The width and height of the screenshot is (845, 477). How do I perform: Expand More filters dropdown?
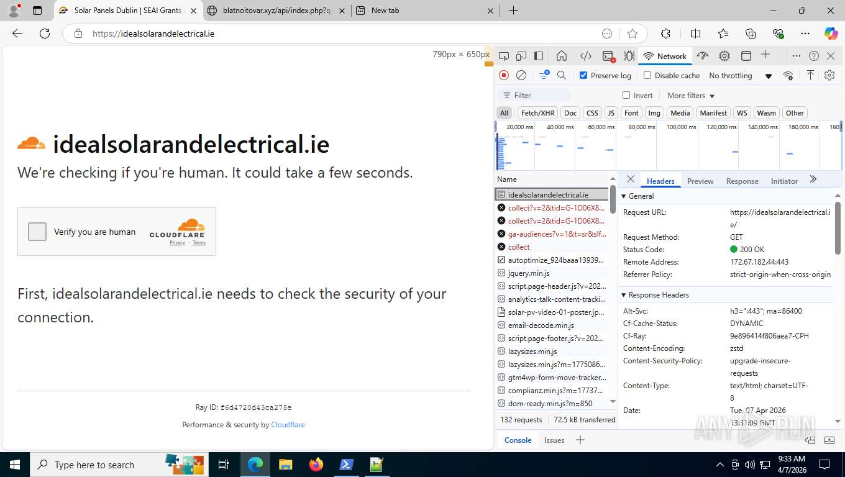[x=691, y=96]
